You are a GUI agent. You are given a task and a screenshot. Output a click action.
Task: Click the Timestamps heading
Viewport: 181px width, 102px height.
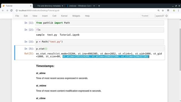click(x=45, y=66)
